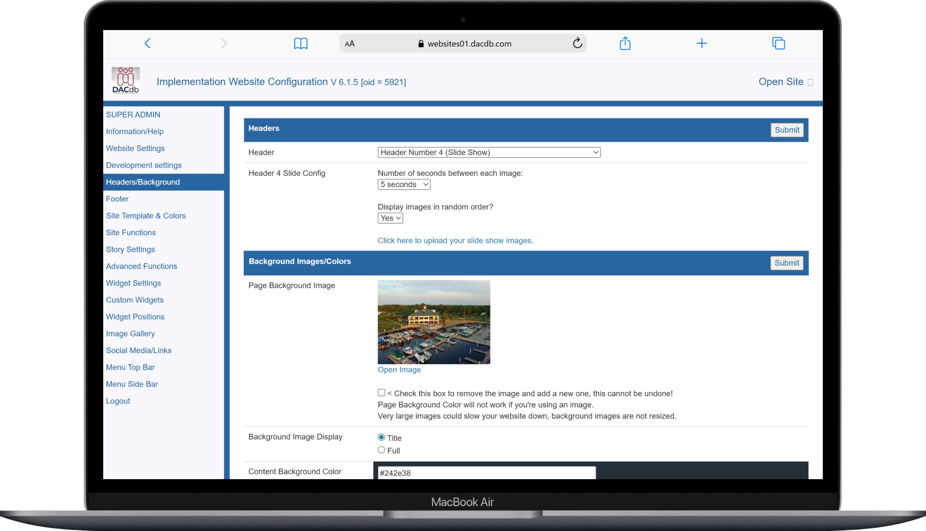Open the Header Number 4 dropdown
The height and width of the screenshot is (531, 926).
point(489,152)
